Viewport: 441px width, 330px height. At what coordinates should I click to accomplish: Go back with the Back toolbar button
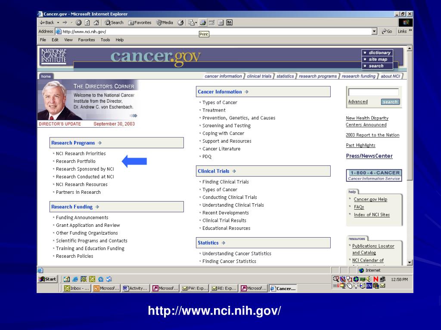47,22
